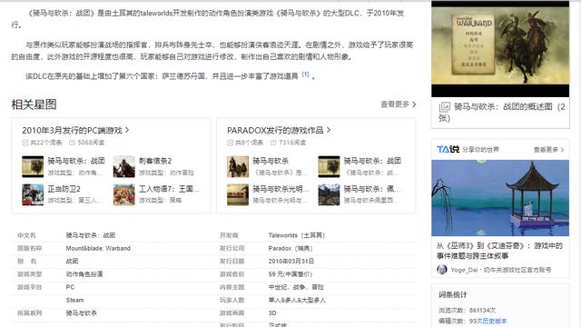
Task: Select the 动作角色扮演 game type value
Action: 84,274
